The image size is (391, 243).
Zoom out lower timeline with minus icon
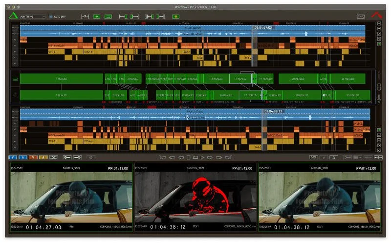[x=379, y=140]
